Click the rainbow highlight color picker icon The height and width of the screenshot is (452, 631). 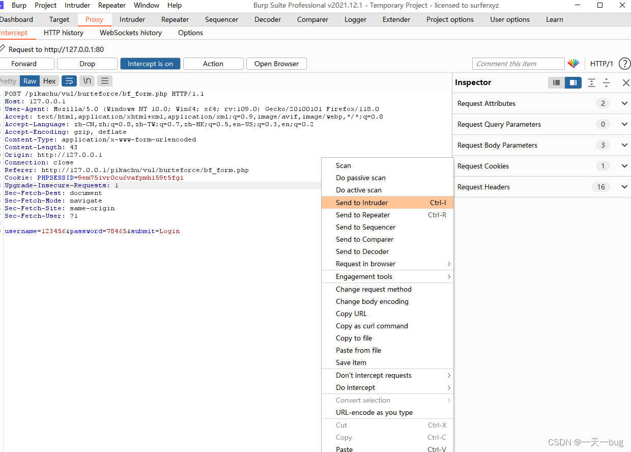coord(573,64)
